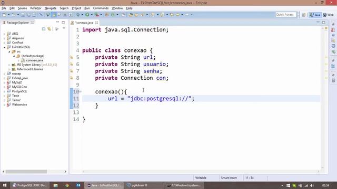Screen dimensions: 337x189
Task: Click the (default package) node
Action: coord(33,56)
